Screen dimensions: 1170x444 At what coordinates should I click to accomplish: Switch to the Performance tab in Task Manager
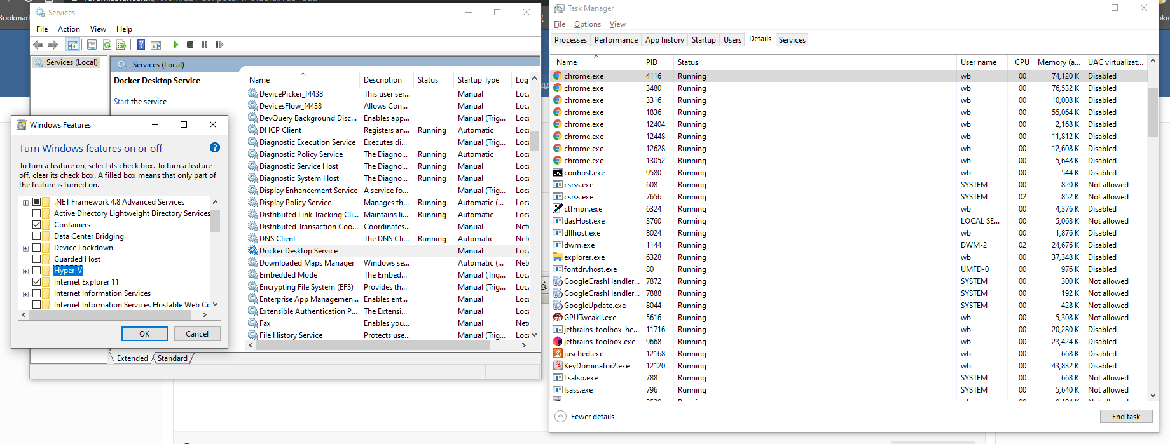coord(616,39)
